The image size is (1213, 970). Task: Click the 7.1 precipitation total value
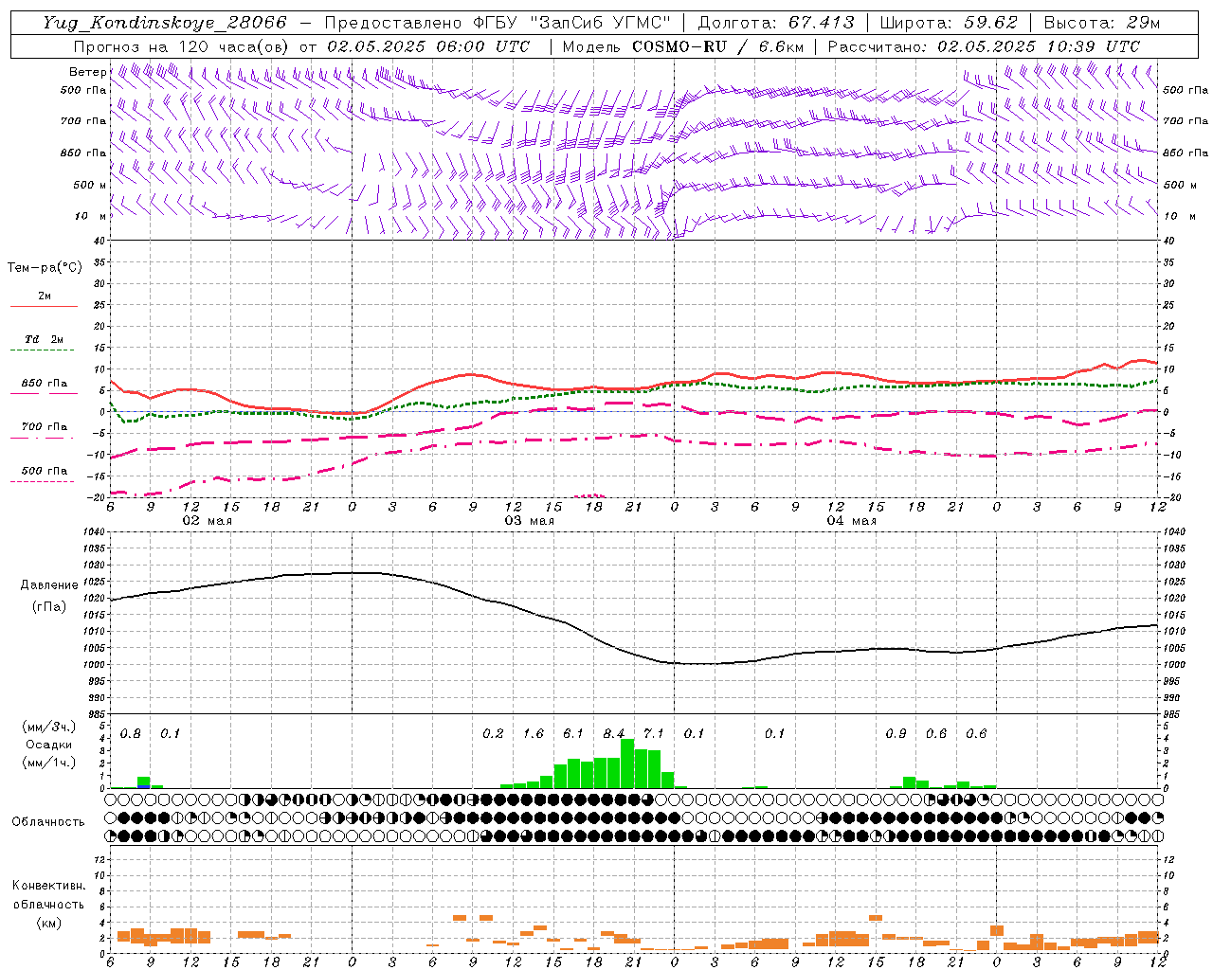pos(654,734)
